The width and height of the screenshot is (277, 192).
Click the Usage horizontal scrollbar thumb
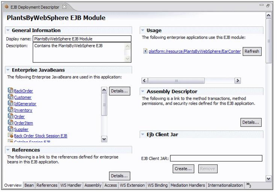point(176,81)
